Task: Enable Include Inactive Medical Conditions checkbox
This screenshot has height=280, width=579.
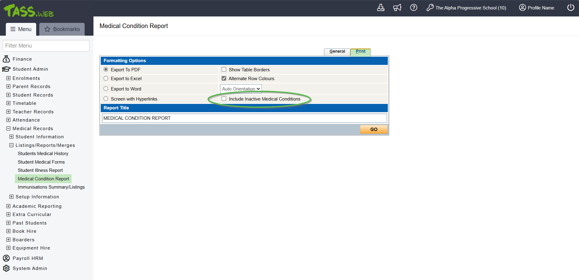Action: (224, 99)
